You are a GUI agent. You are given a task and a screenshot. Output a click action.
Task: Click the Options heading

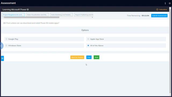click(85, 30)
